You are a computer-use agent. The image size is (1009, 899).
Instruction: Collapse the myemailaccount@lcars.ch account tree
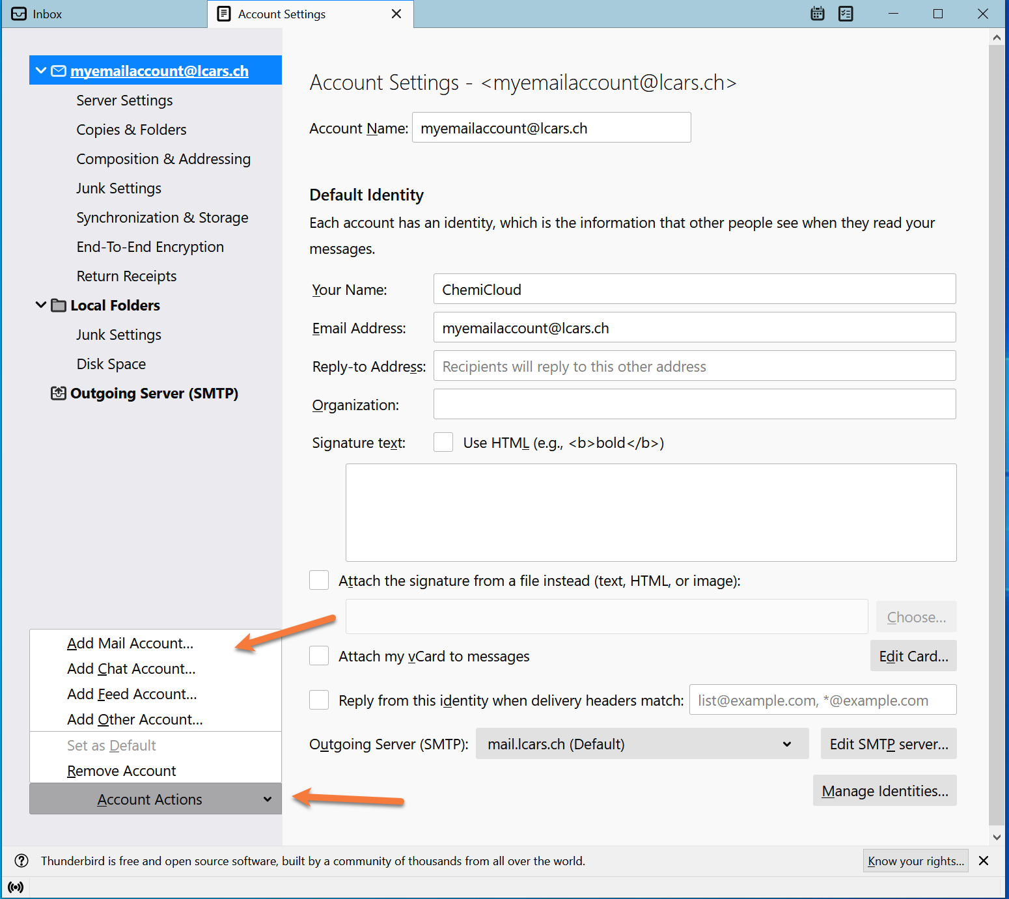coord(41,71)
